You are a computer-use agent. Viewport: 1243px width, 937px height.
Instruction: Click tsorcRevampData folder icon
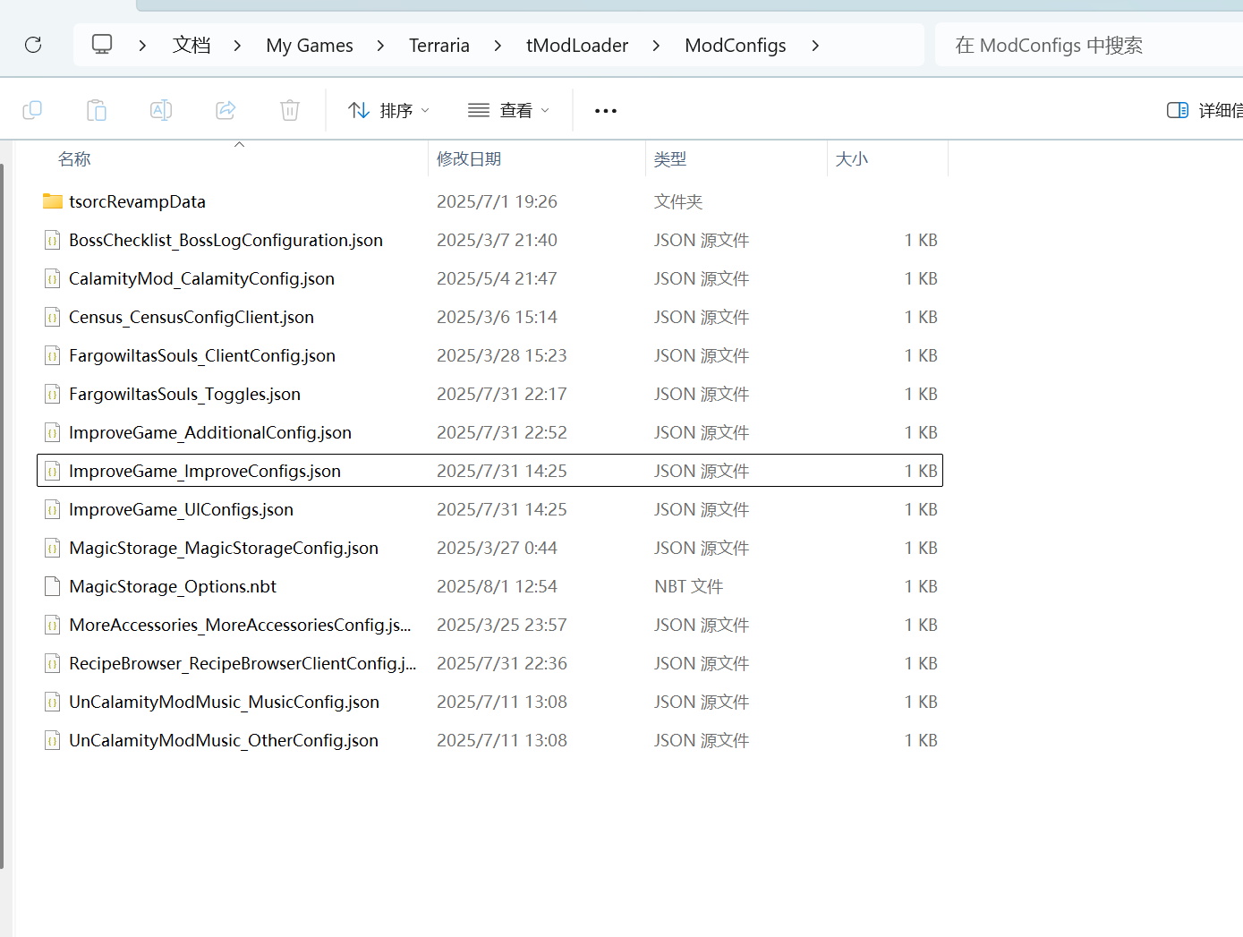point(53,201)
